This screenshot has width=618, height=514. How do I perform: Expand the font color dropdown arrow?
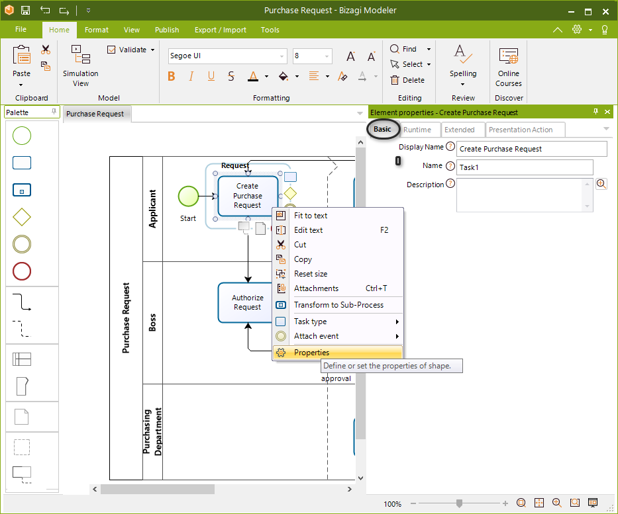point(266,76)
